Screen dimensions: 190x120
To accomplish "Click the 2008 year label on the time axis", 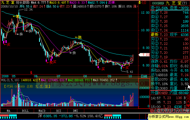I will pyautogui.click(x=5, y=76).
